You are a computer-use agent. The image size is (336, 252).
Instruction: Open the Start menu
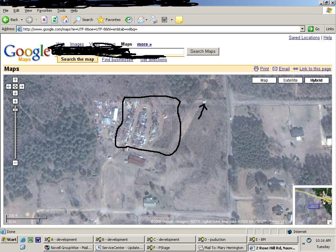pos(9,240)
